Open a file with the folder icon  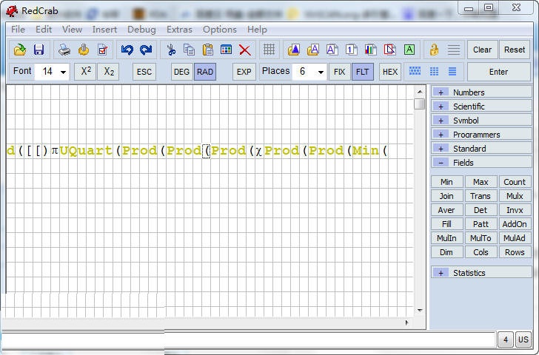coord(20,50)
